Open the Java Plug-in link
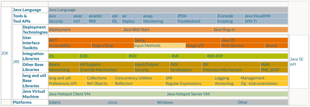 [x=224, y=30]
